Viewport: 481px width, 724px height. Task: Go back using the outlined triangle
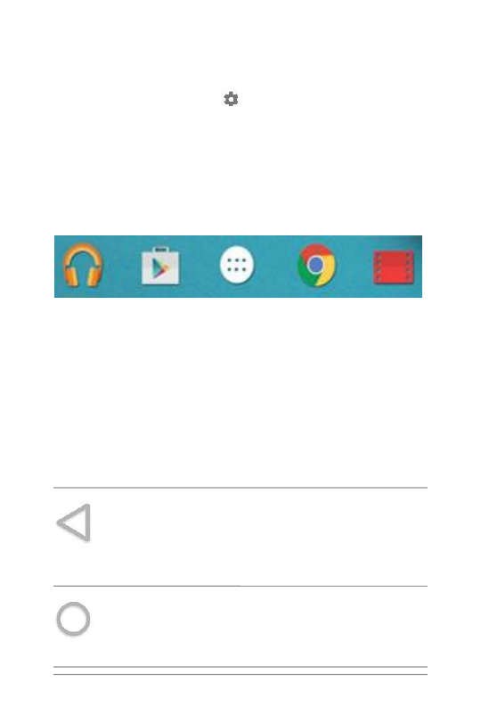74,522
